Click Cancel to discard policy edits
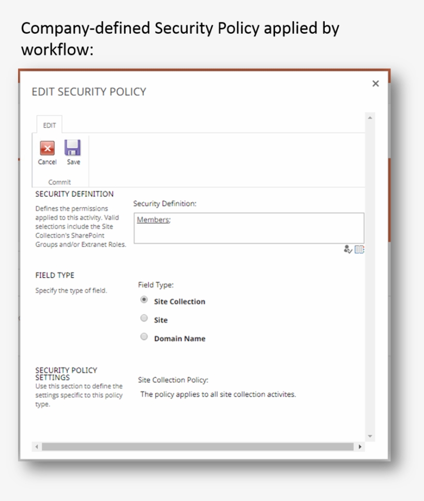The height and width of the screenshot is (501, 424). point(47,153)
